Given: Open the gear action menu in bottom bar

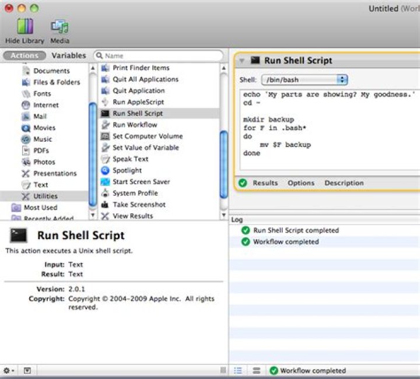Looking at the screenshot, I should pyautogui.click(x=9, y=371).
